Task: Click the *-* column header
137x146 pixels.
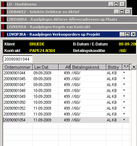Action: coord(126,67)
